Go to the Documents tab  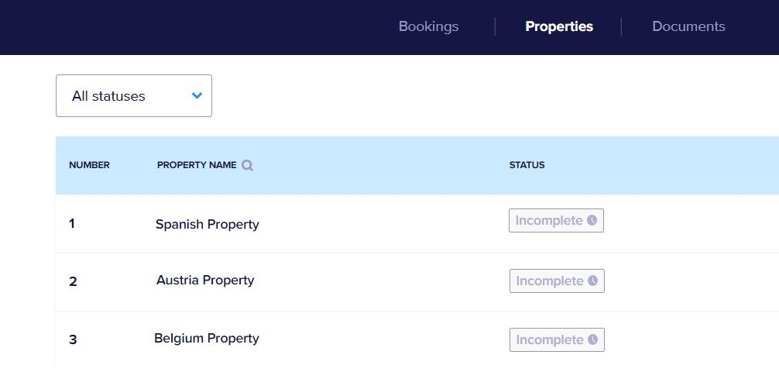coord(688,26)
